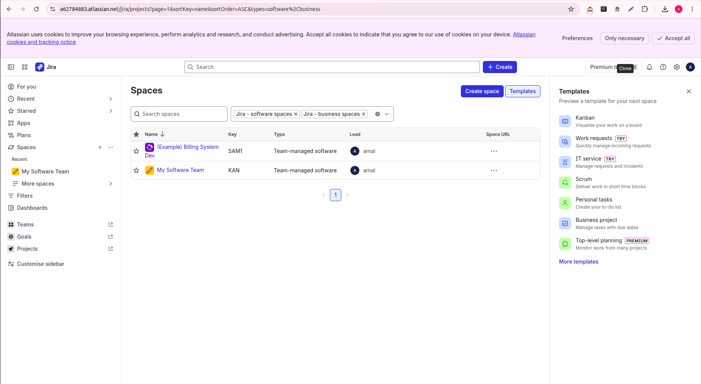Open the notifications bell

pyautogui.click(x=649, y=67)
